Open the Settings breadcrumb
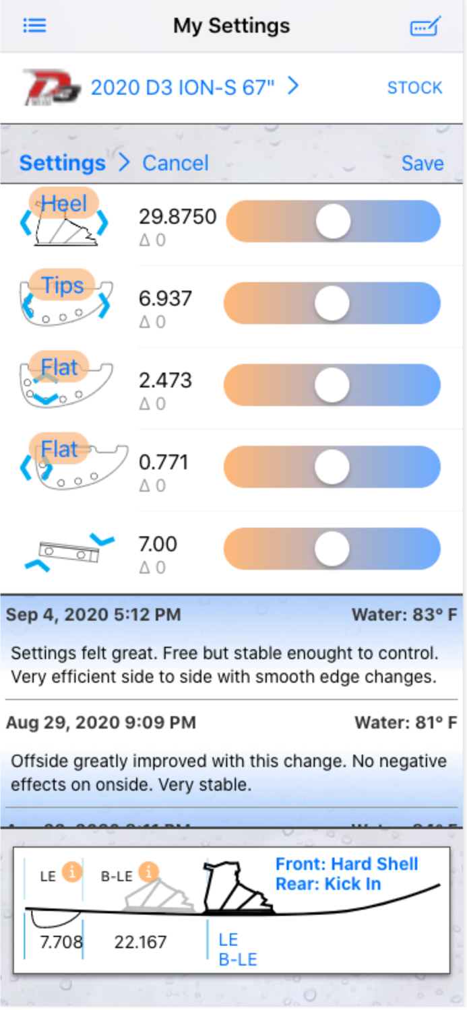 [62, 163]
